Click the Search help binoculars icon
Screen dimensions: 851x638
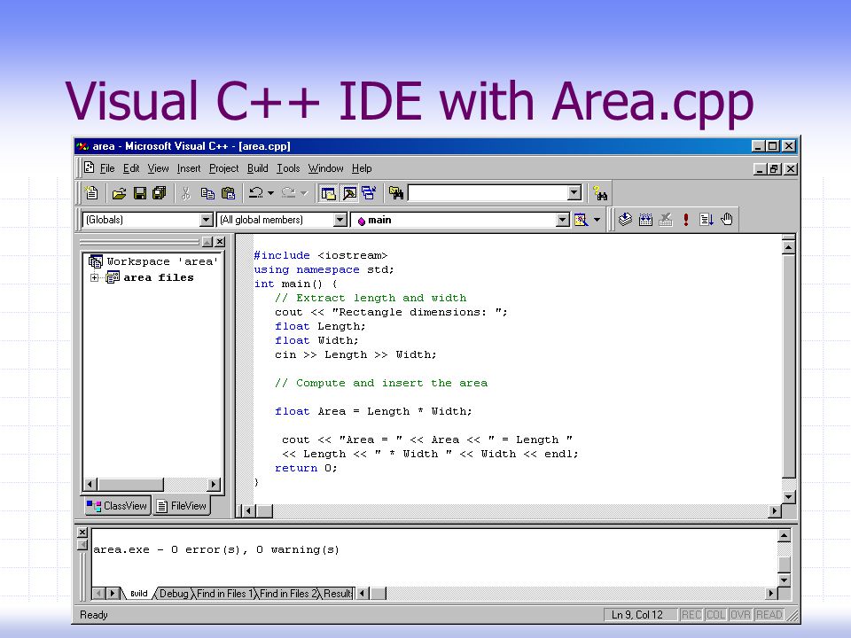click(x=600, y=193)
